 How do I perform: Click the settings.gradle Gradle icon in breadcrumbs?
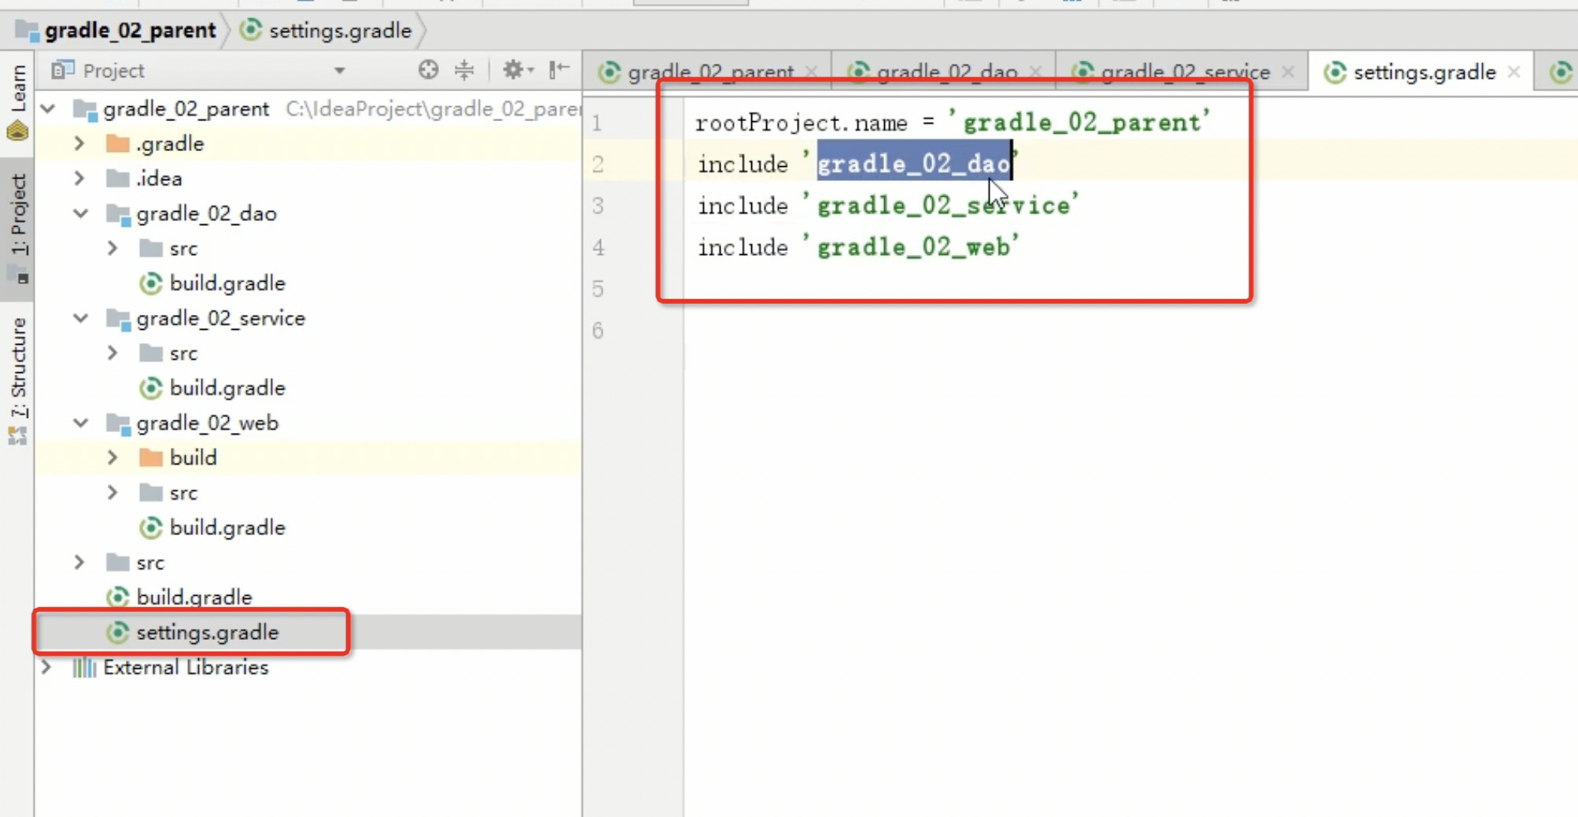coord(252,31)
